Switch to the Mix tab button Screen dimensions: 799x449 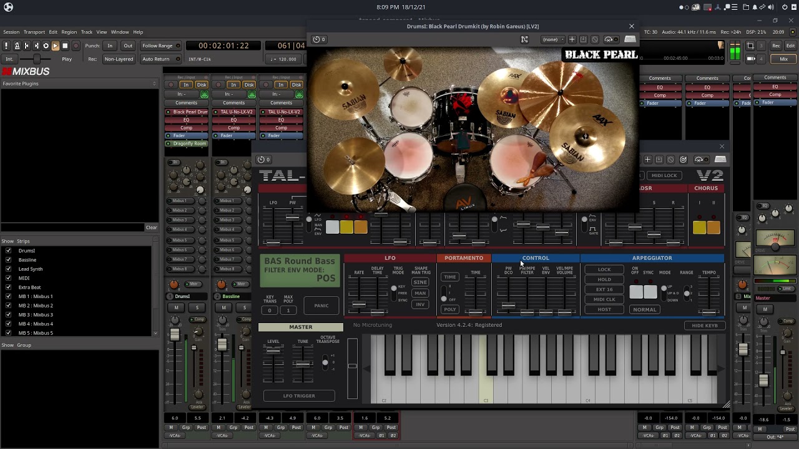(783, 59)
